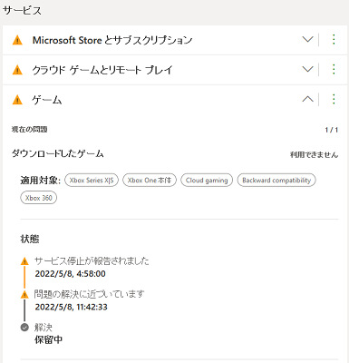The height and width of the screenshot is (363, 349).
Task: Click the 利用できません status text
Action: pyautogui.click(x=314, y=155)
